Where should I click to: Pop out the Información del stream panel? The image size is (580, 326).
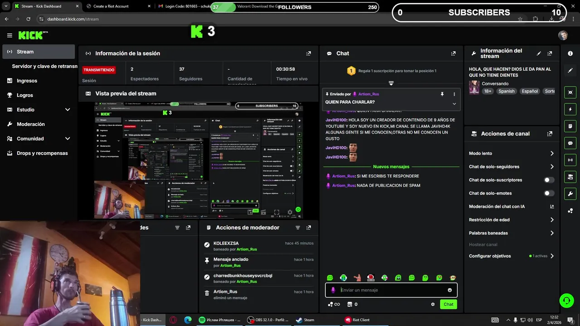click(x=550, y=53)
